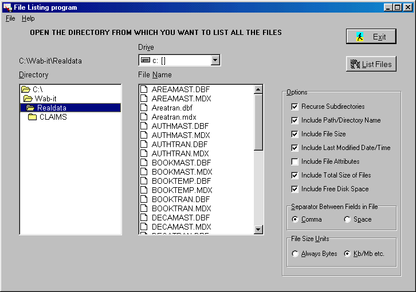This screenshot has height=292, width=416.
Task: Click file icon beside BOOKTEMP.DBF
Action: point(144,180)
